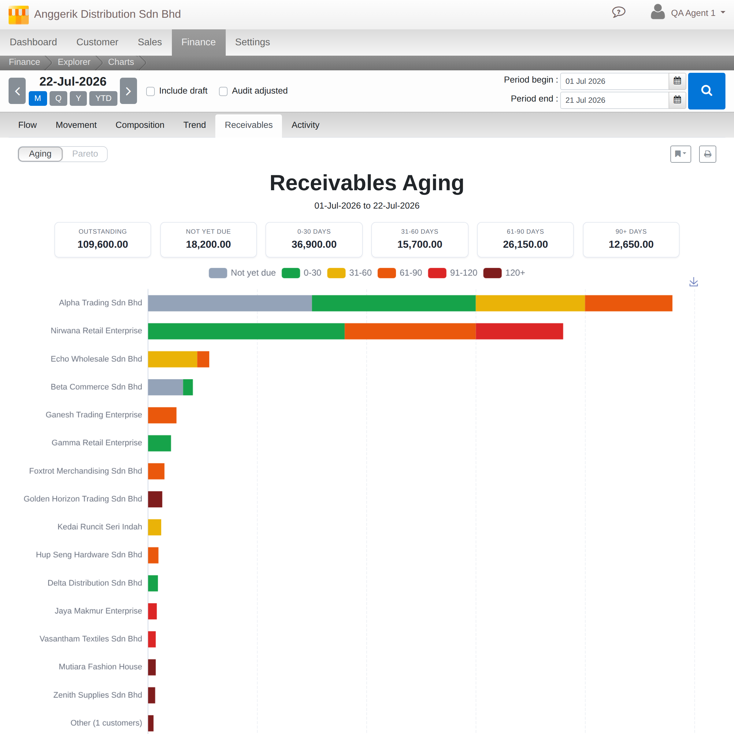
Task: Toggle the 120+ legend swatch
Action: [492, 273]
